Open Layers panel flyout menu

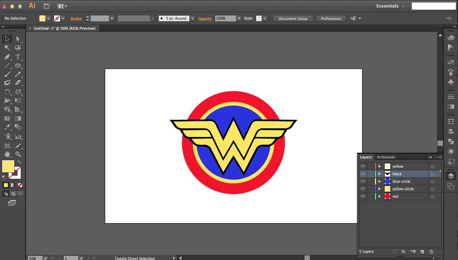pos(439,157)
